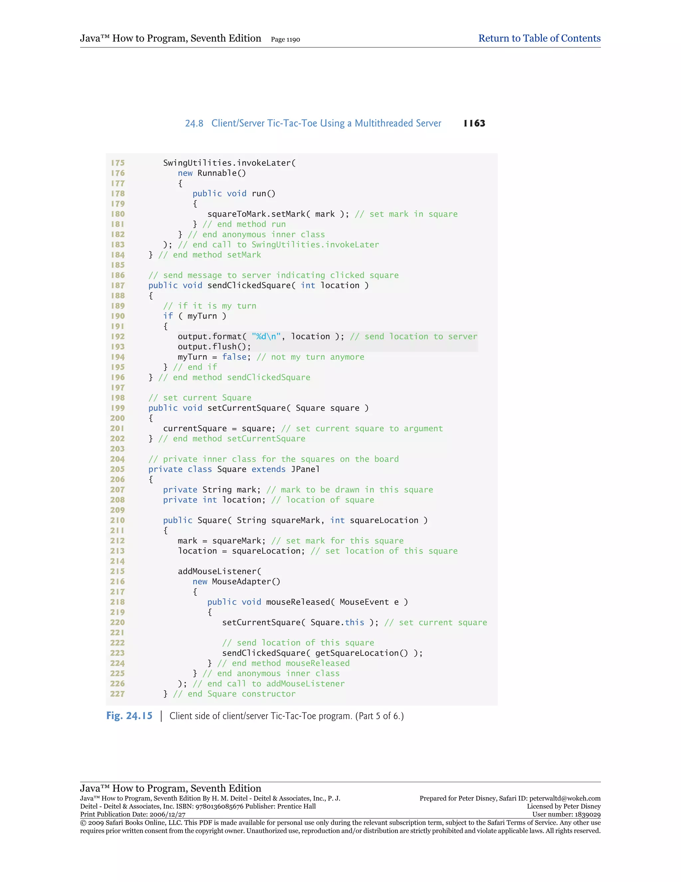Click the mouseReleased method declaration line
Image resolution: width=681 pixels, height=882 pixels.
308,602
